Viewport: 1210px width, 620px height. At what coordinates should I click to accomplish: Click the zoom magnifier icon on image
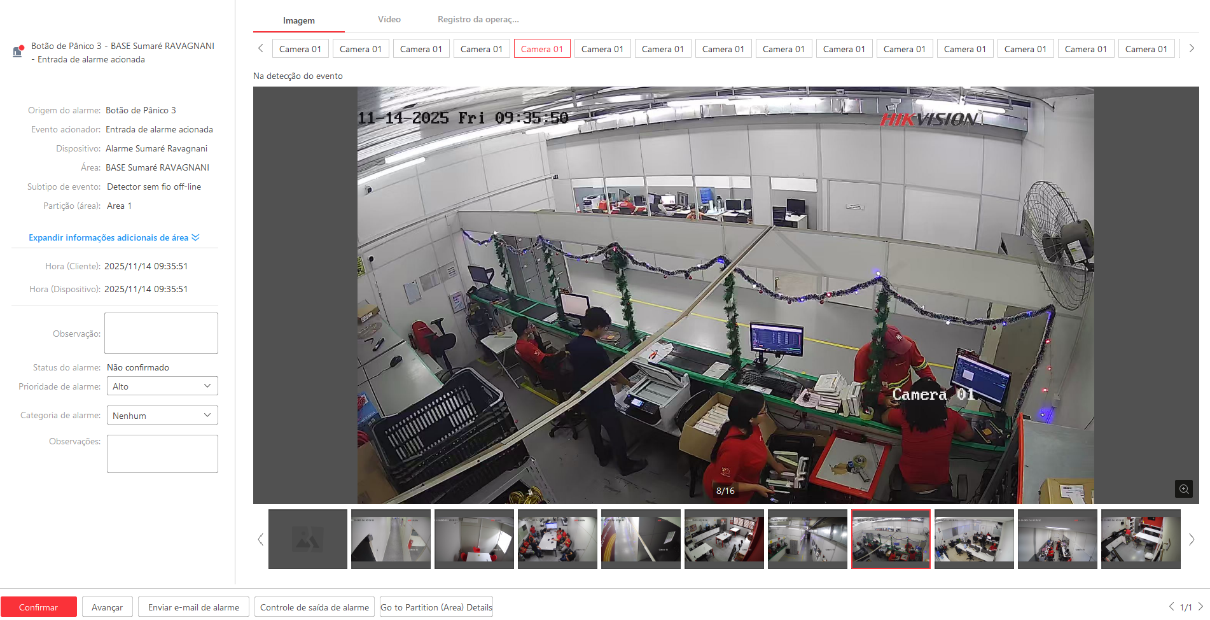(1183, 489)
